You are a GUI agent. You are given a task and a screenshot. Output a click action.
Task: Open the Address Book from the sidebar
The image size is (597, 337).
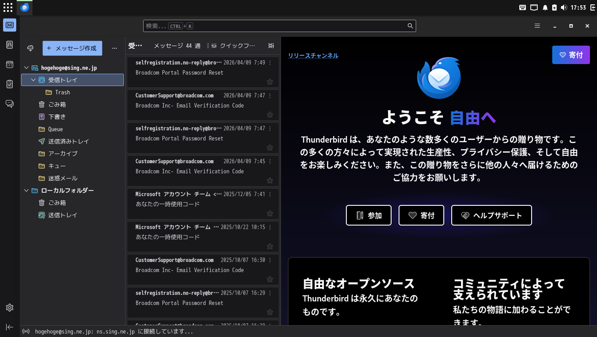point(10,45)
